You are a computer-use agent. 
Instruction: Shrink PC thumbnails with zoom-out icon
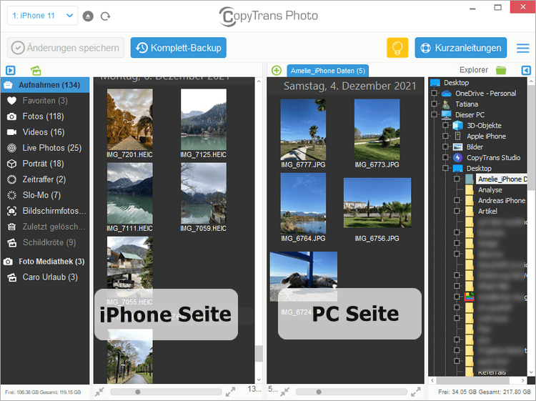tap(284, 392)
